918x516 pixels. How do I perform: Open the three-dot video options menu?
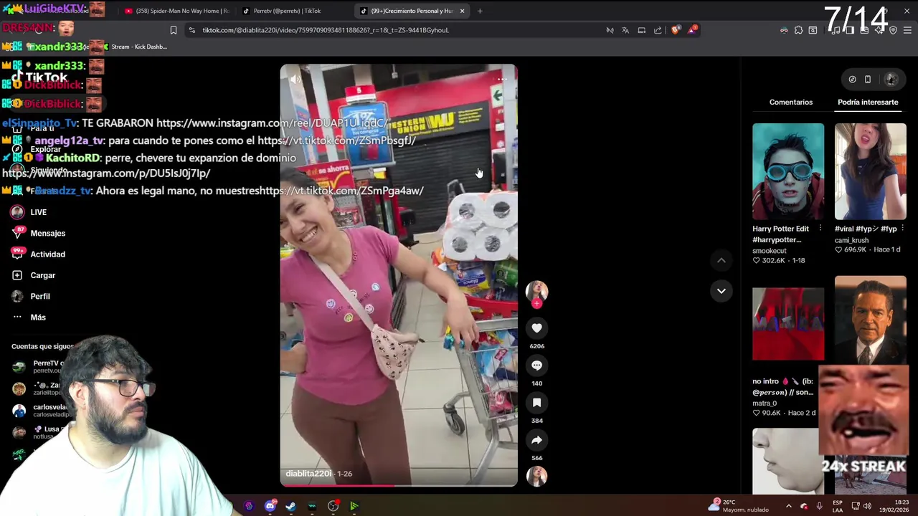pyautogui.click(x=502, y=80)
